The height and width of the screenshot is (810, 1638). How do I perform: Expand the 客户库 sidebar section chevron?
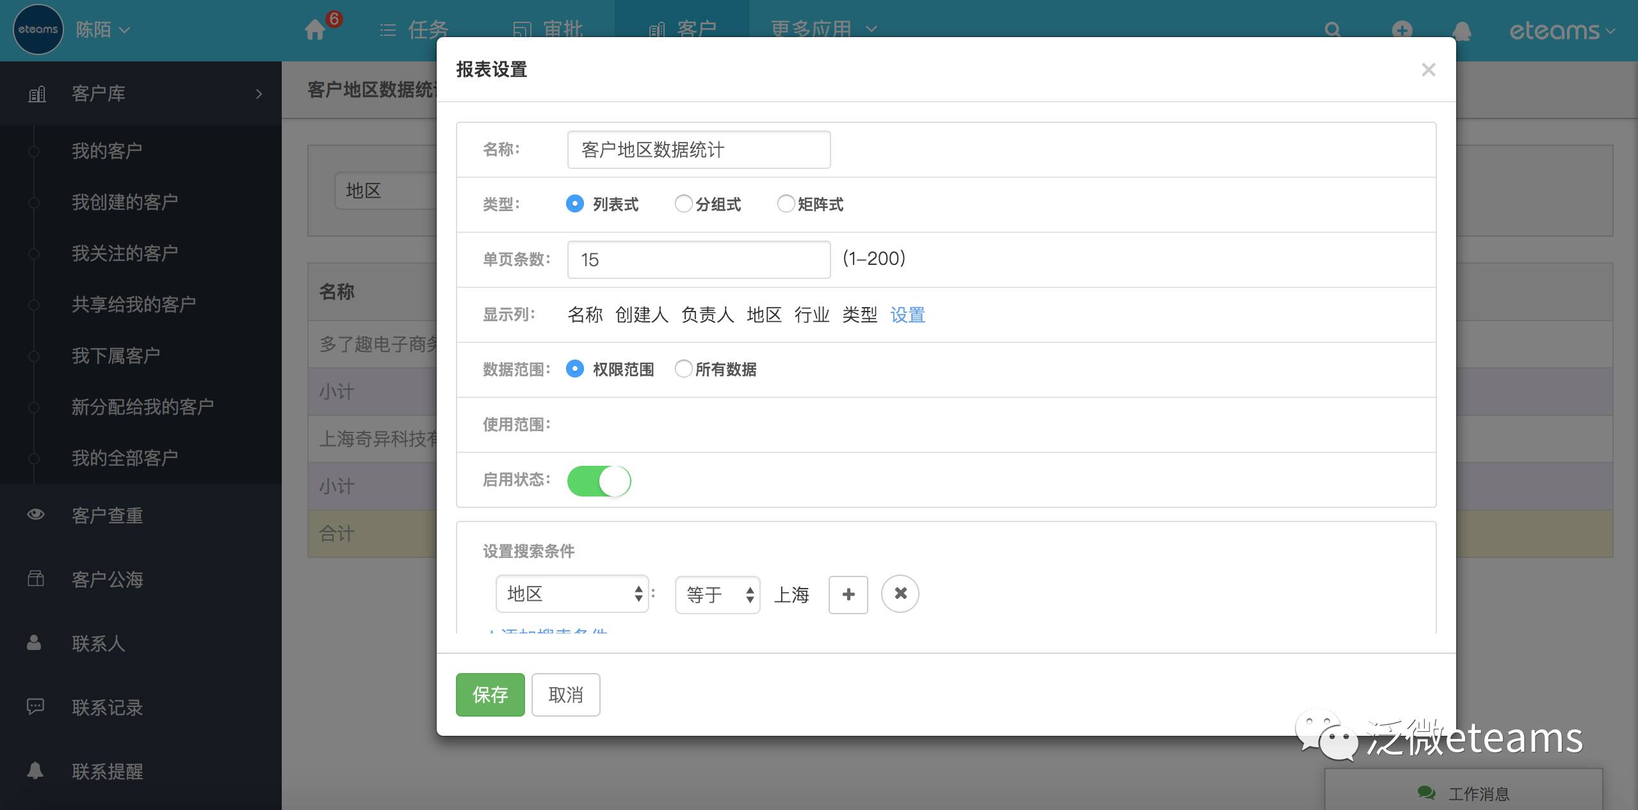click(x=259, y=94)
